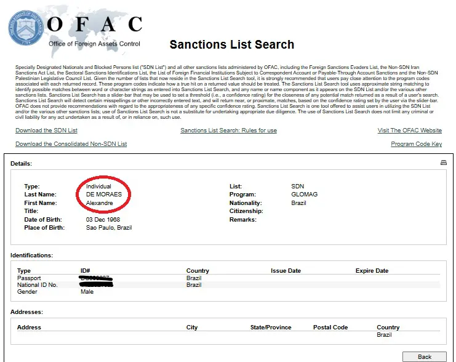
Task: Click the State/Province column header
Action: click(270, 328)
